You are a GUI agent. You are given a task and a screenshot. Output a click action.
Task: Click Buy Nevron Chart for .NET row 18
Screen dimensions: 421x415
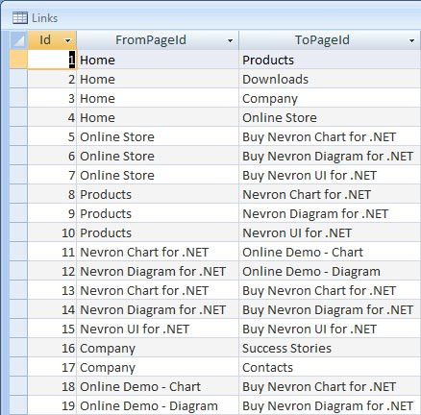click(x=330, y=386)
